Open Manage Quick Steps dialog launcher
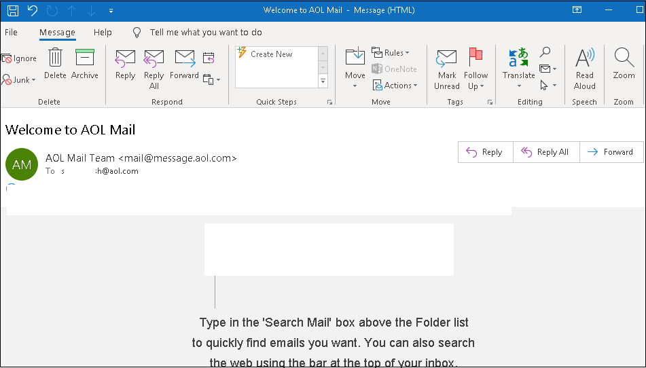Screen dimensions: 646x368 point(329,102)
